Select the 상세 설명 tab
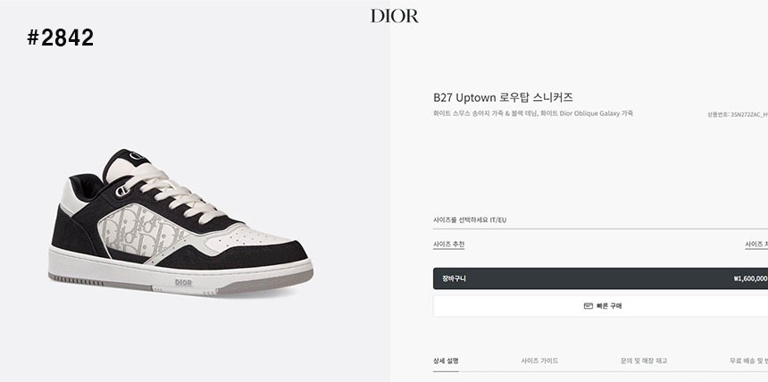This screenshot has width=768, height=382. tap(446, 361)
